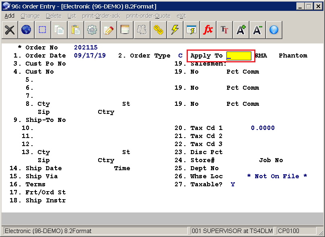Open the blue help question icon
Screen dimensions: 325x237
coord(274,30)
